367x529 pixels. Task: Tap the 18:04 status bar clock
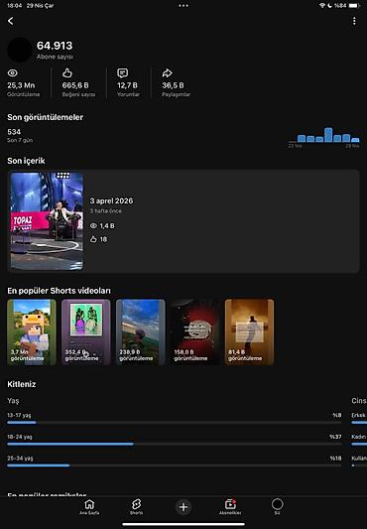pos(14,6)
